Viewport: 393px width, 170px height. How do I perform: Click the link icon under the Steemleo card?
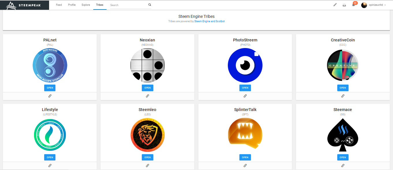point(148,165)
